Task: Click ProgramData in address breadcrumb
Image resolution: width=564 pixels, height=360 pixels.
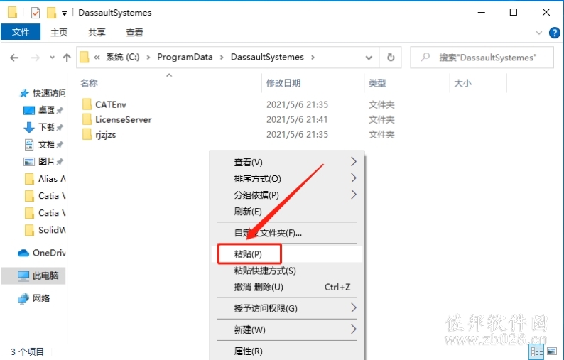Action: tap(185, 58)
